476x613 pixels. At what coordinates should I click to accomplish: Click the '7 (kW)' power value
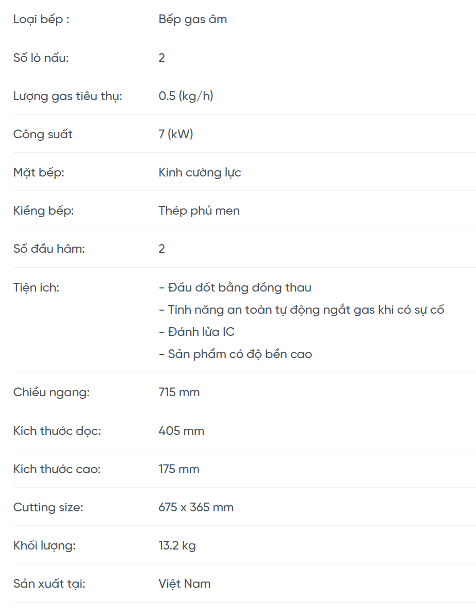175,134
